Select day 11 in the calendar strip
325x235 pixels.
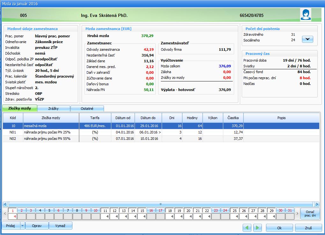coord(105,210)
